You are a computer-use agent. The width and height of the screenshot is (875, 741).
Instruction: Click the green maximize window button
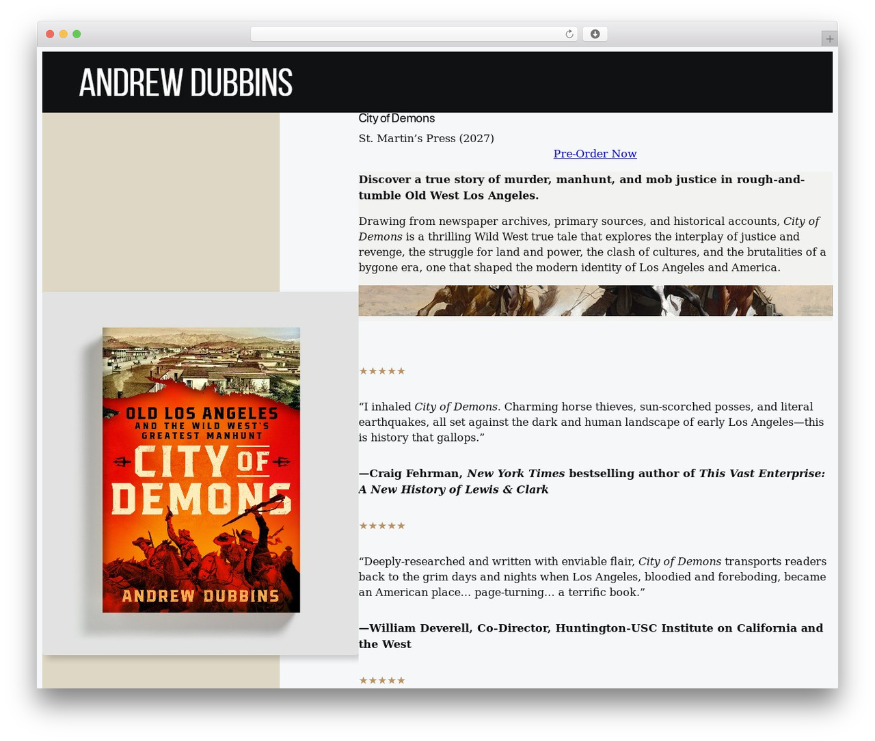click(x=77, y=34)
